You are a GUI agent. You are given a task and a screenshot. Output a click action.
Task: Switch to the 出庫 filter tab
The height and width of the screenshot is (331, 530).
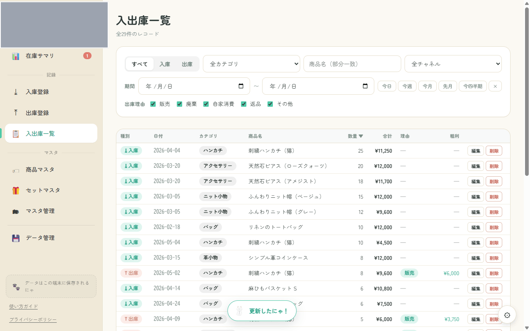pos(187,64)
